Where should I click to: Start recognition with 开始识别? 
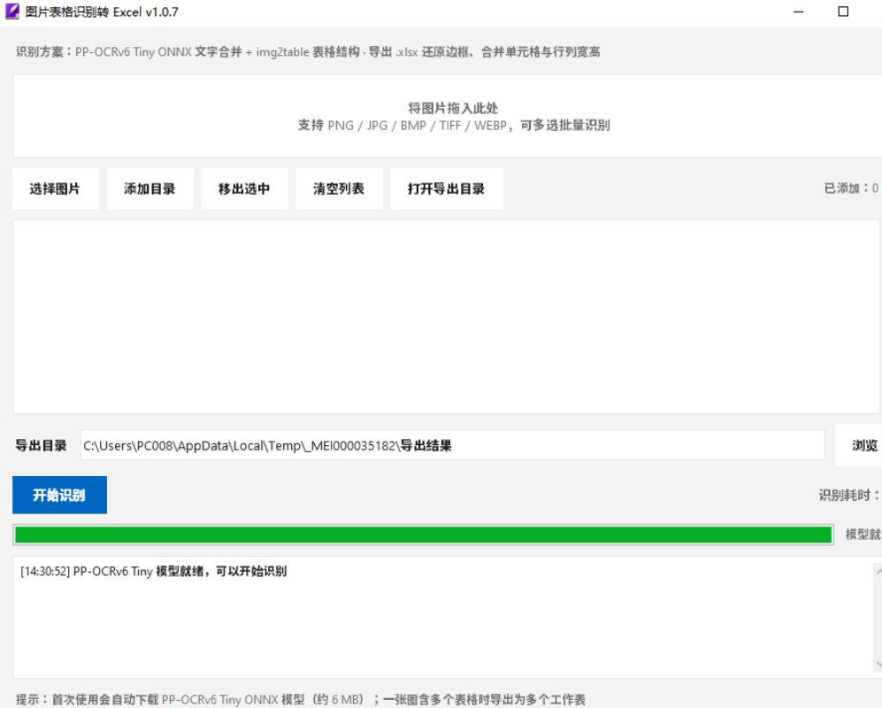(59, 495)
